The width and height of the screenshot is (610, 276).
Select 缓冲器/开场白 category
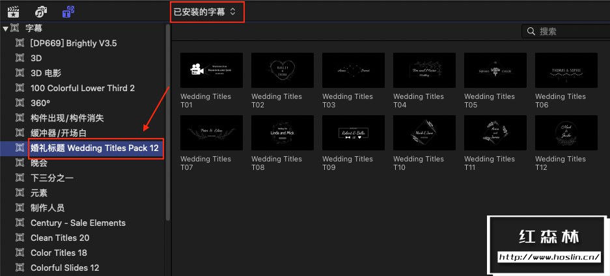pyautogui.click(x=59, y=133)
